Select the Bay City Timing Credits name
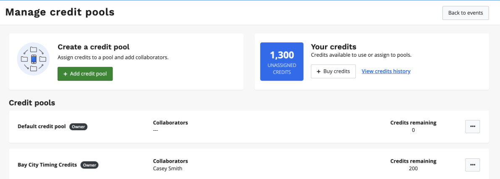 coord(47,165)
